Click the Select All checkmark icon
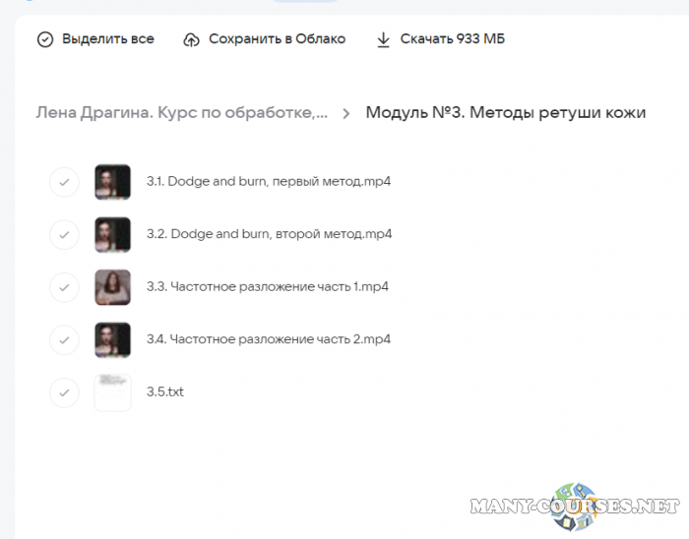 tap(45, 39)
